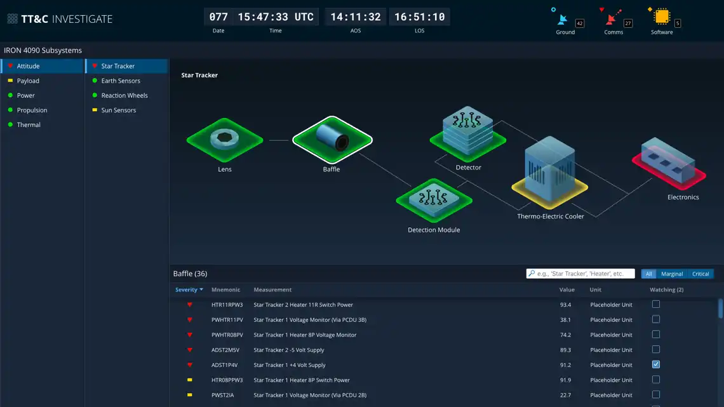
Task: Filter by Critical measurements
Action: (701, 274)
